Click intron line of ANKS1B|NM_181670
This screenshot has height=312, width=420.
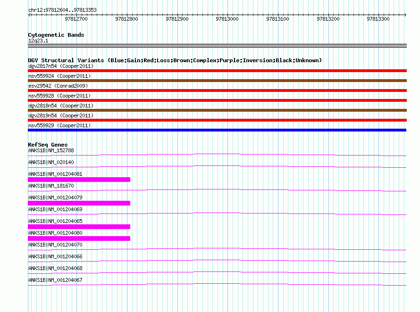pyautogui.click(x=217, y=190)
